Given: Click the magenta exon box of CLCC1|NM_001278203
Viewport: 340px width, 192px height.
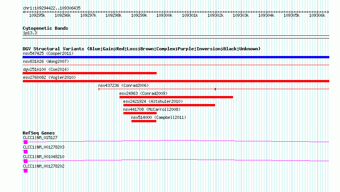Looking at the screenshot, I should pos(26,152).
